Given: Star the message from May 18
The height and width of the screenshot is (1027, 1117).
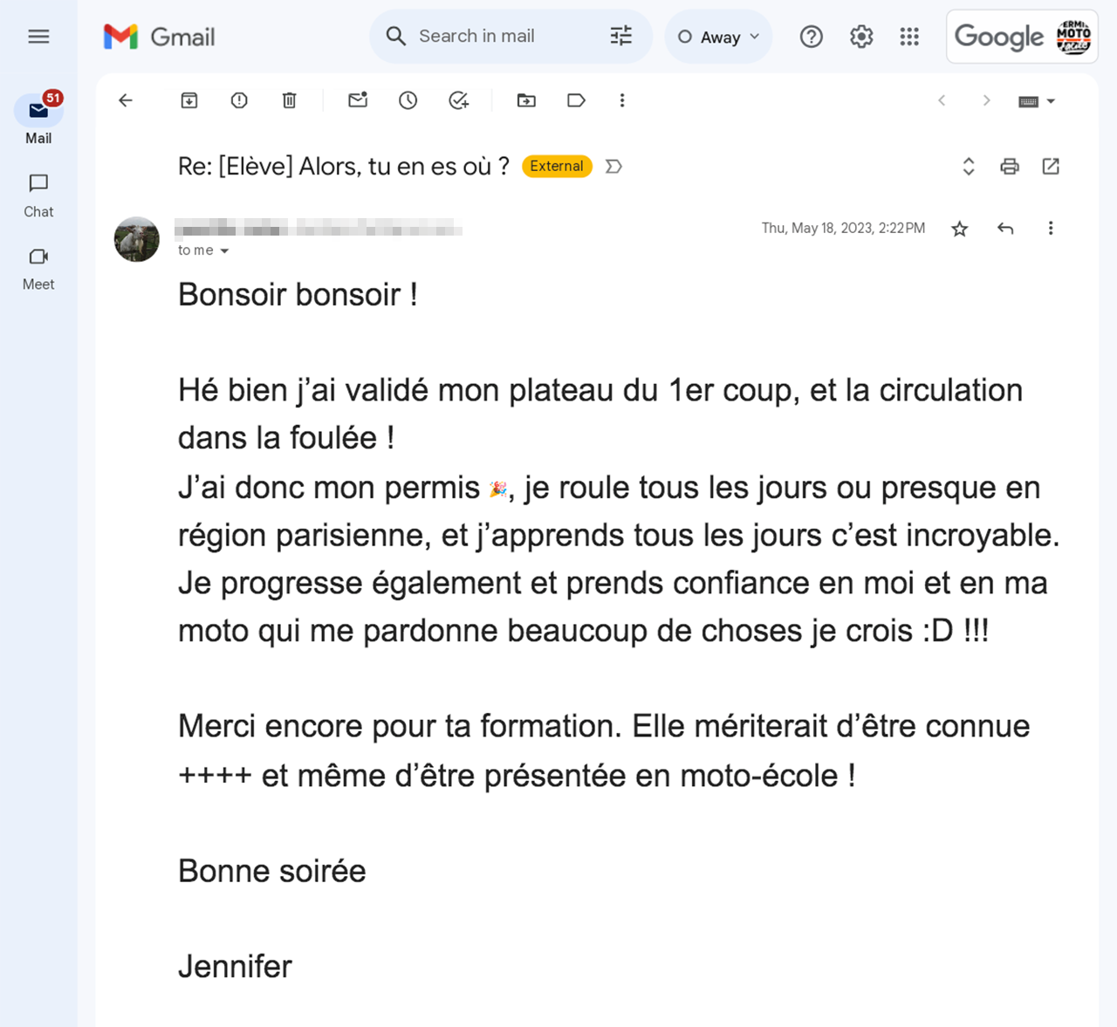Looking at the screenshot, I should [960, 229].
